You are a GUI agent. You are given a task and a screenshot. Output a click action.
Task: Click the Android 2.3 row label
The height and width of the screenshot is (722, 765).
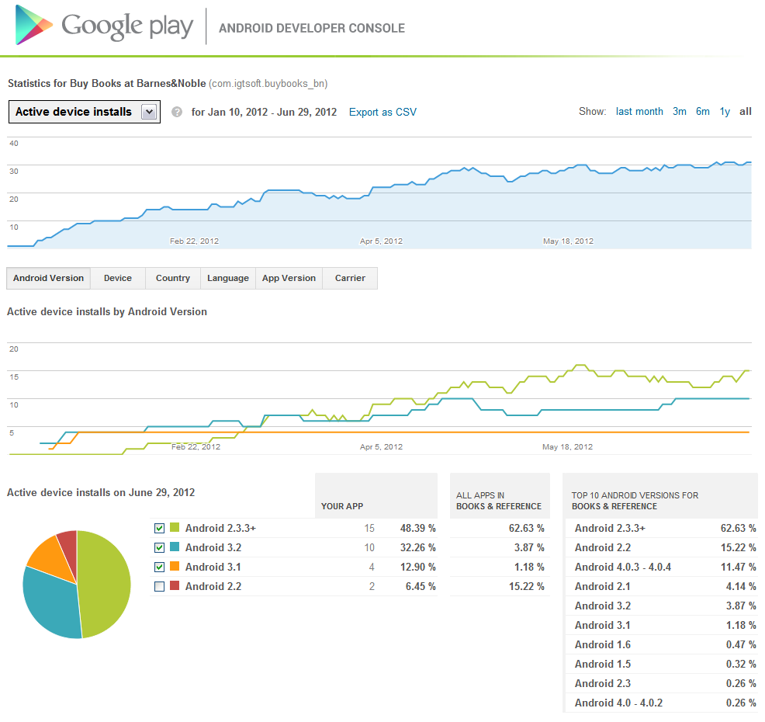[603, 684]
